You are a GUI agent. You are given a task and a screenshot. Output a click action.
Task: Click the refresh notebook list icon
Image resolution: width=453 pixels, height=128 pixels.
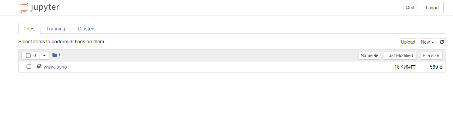(x=442, y=42)
